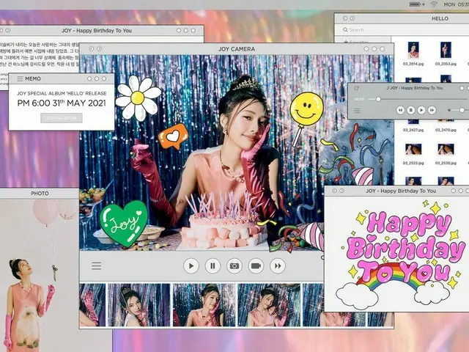This screenshot has height=352, width=469.
Task: Click the photo camera icon in JOY CAMERA
Action: click(x=234, y=266)
